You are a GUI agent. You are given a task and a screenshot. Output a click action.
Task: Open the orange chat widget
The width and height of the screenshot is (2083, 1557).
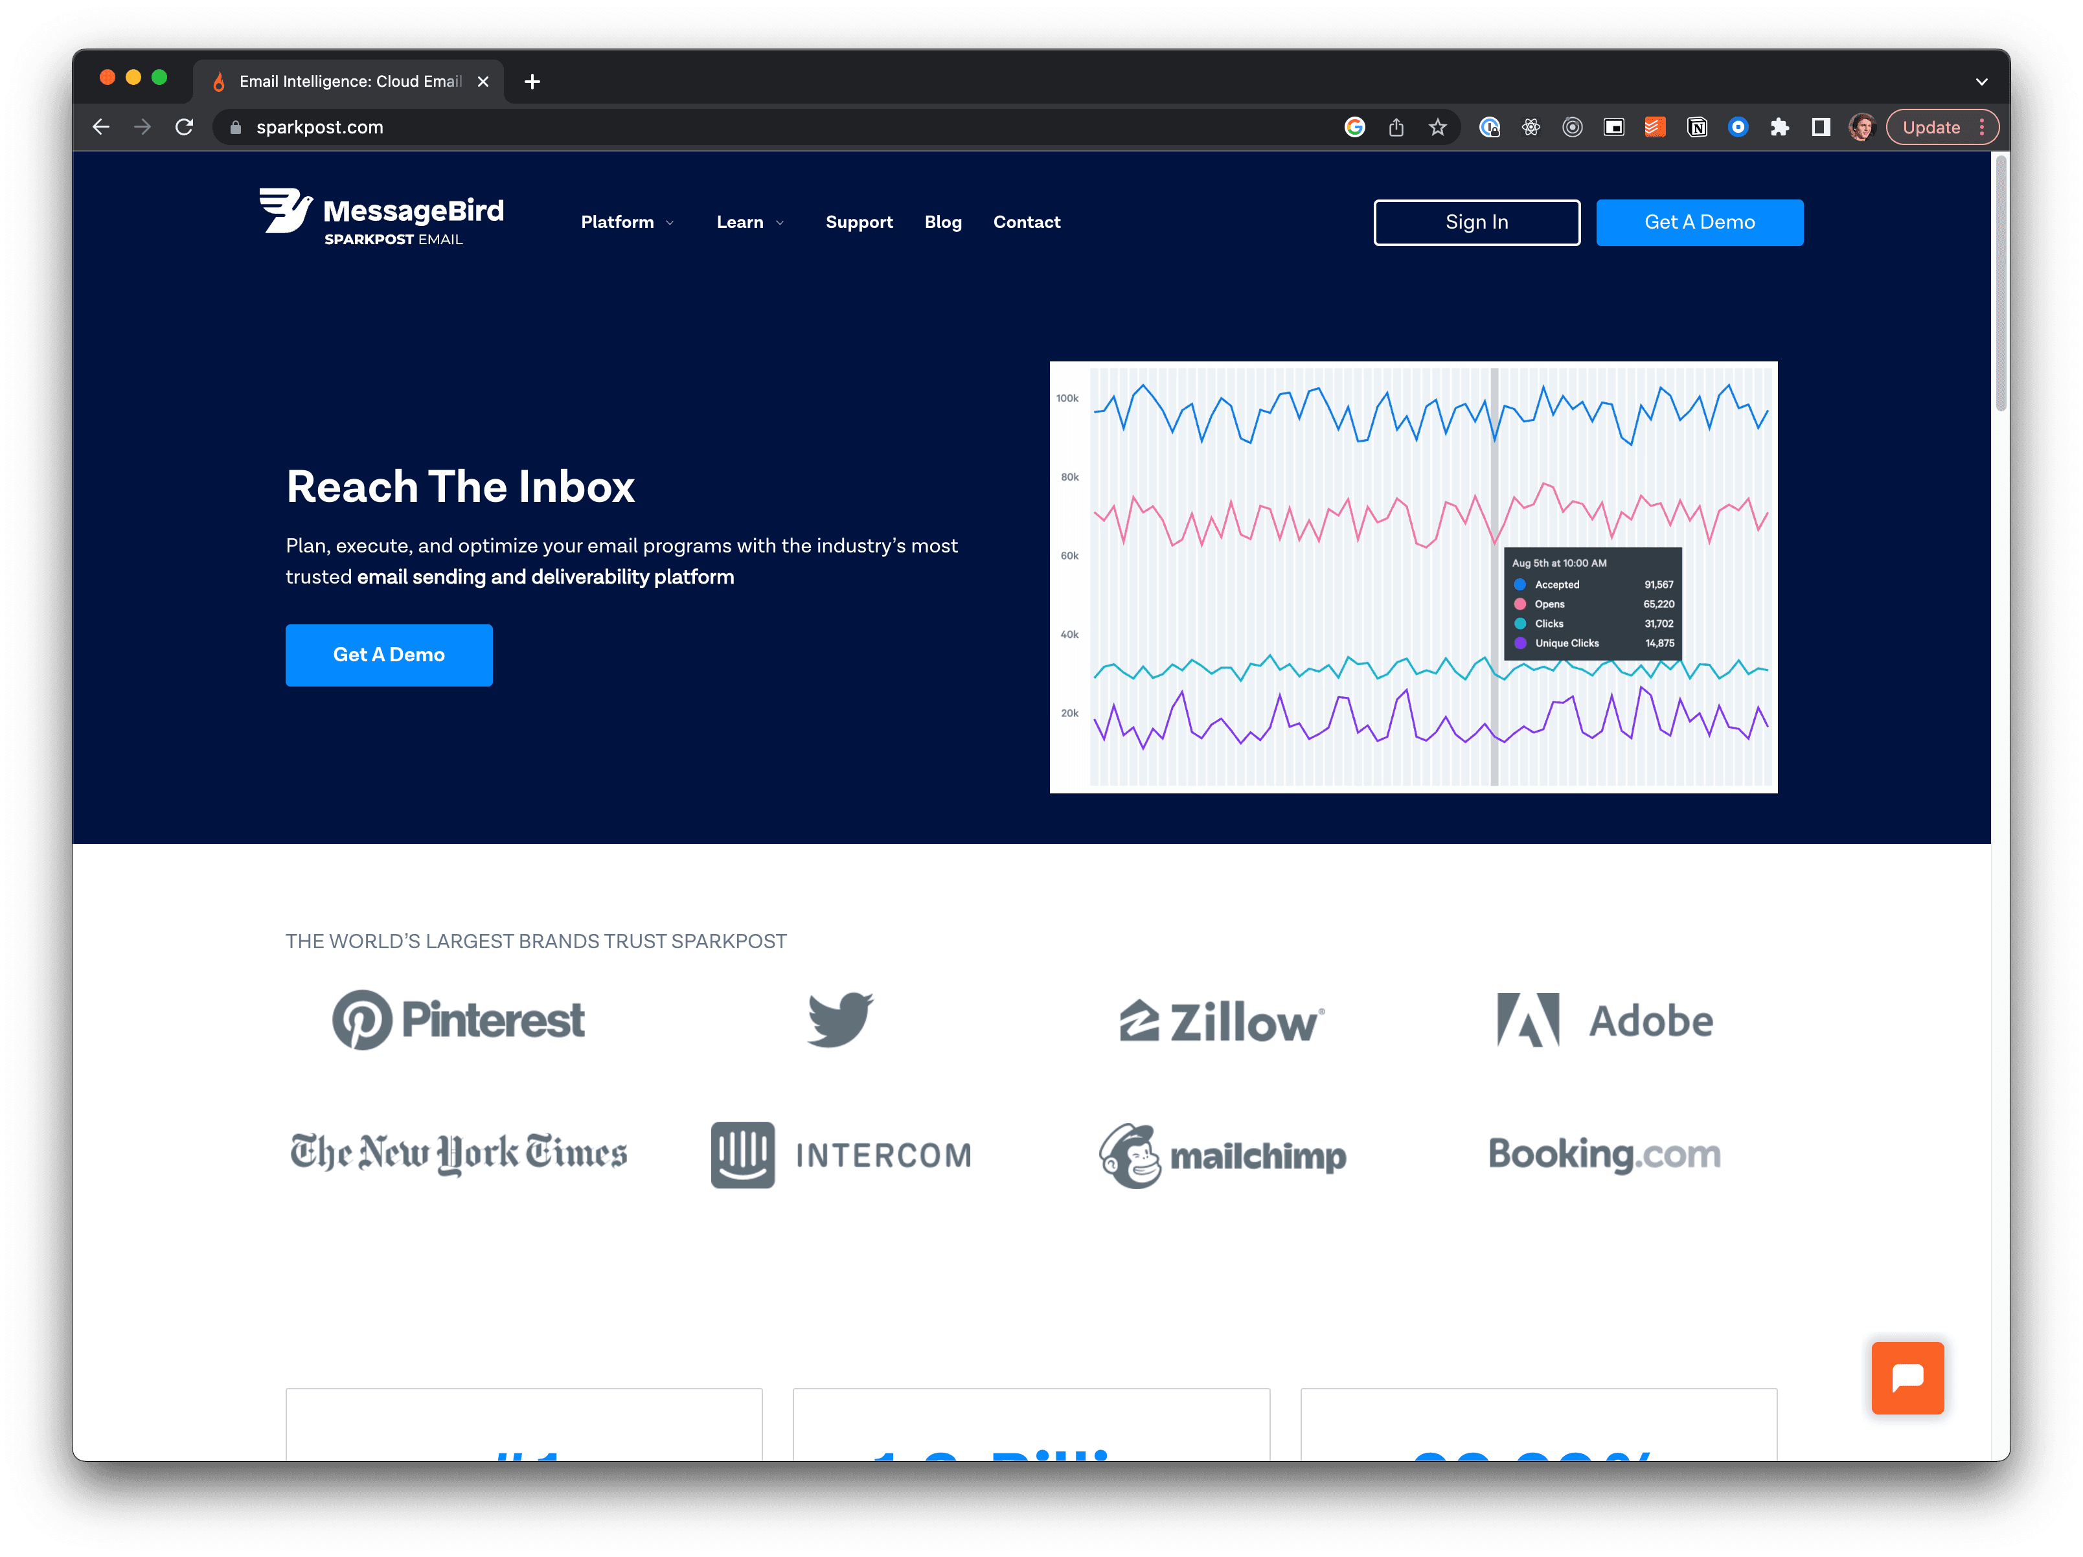[1907, 1377]
